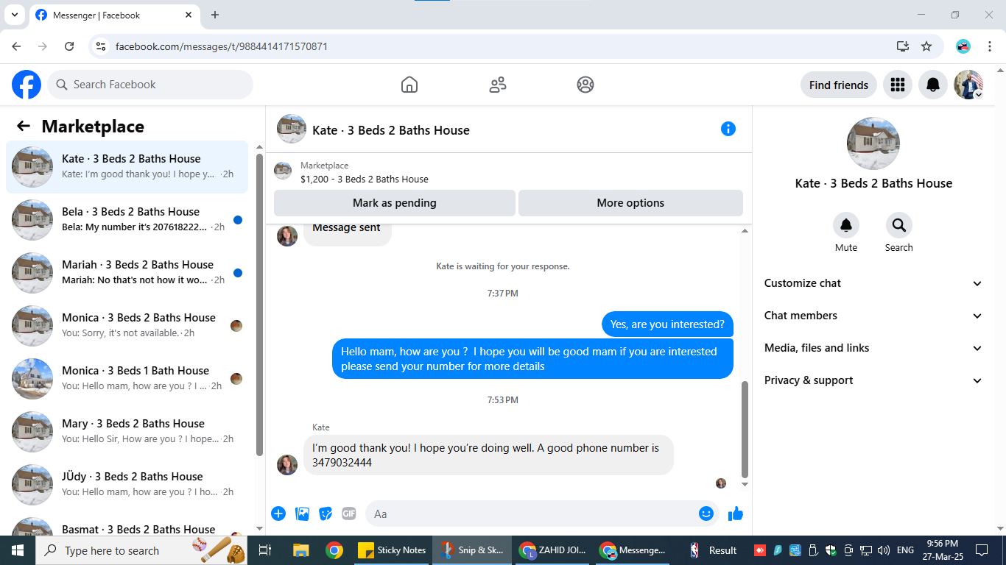Open the Windows notification center icon
The width and height of the screenshot is (1006, 565).
982,550
